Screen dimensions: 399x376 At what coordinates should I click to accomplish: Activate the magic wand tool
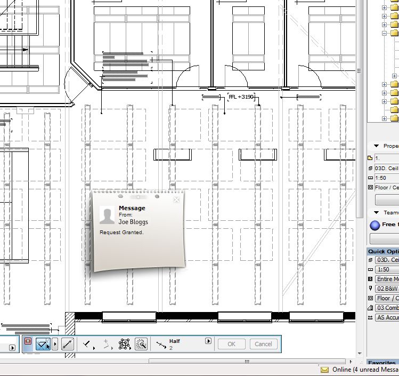pos(141,344)
